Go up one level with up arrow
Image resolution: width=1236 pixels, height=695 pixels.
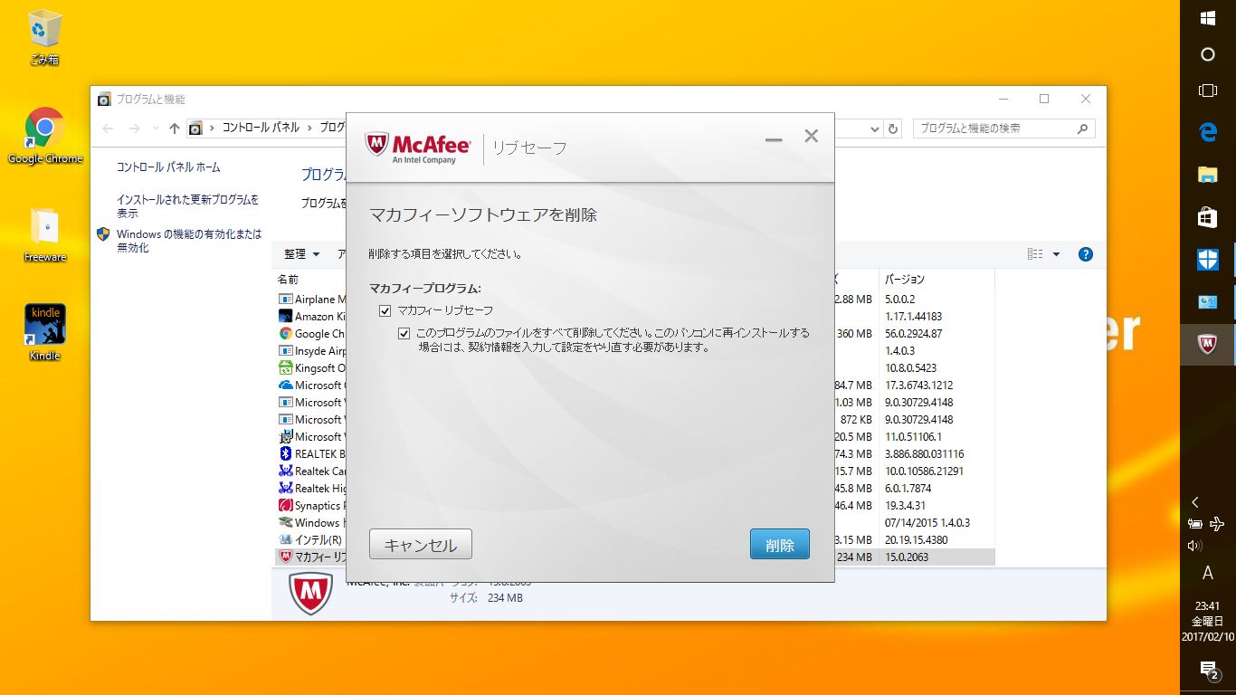pos(175,129)
